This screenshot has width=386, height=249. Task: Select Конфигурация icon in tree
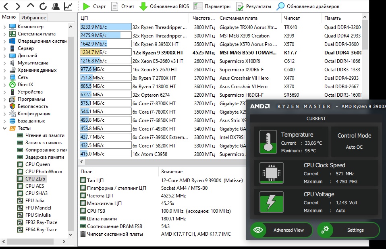point(12,114)
